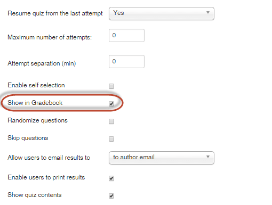Image resolution: width=272 pixels, height=205 pixels.
Task: Click the 'Enable self selection' label
Action: point(36,85)
